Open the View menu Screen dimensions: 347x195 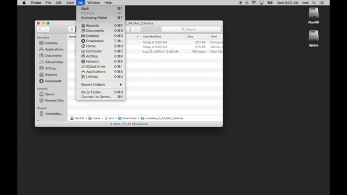(x=70, y=3)
